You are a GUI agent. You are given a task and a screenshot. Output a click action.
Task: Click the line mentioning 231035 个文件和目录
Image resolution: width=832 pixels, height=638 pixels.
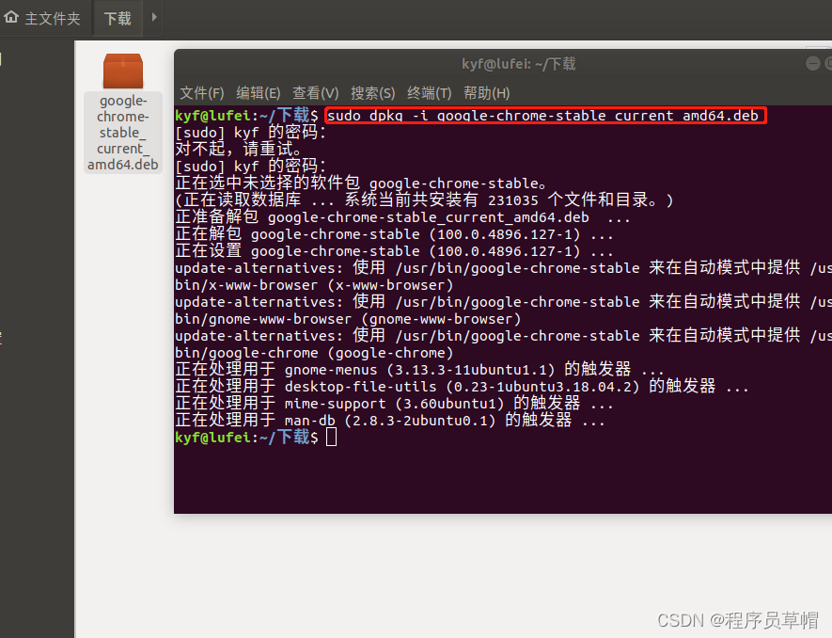click(424, 199)
